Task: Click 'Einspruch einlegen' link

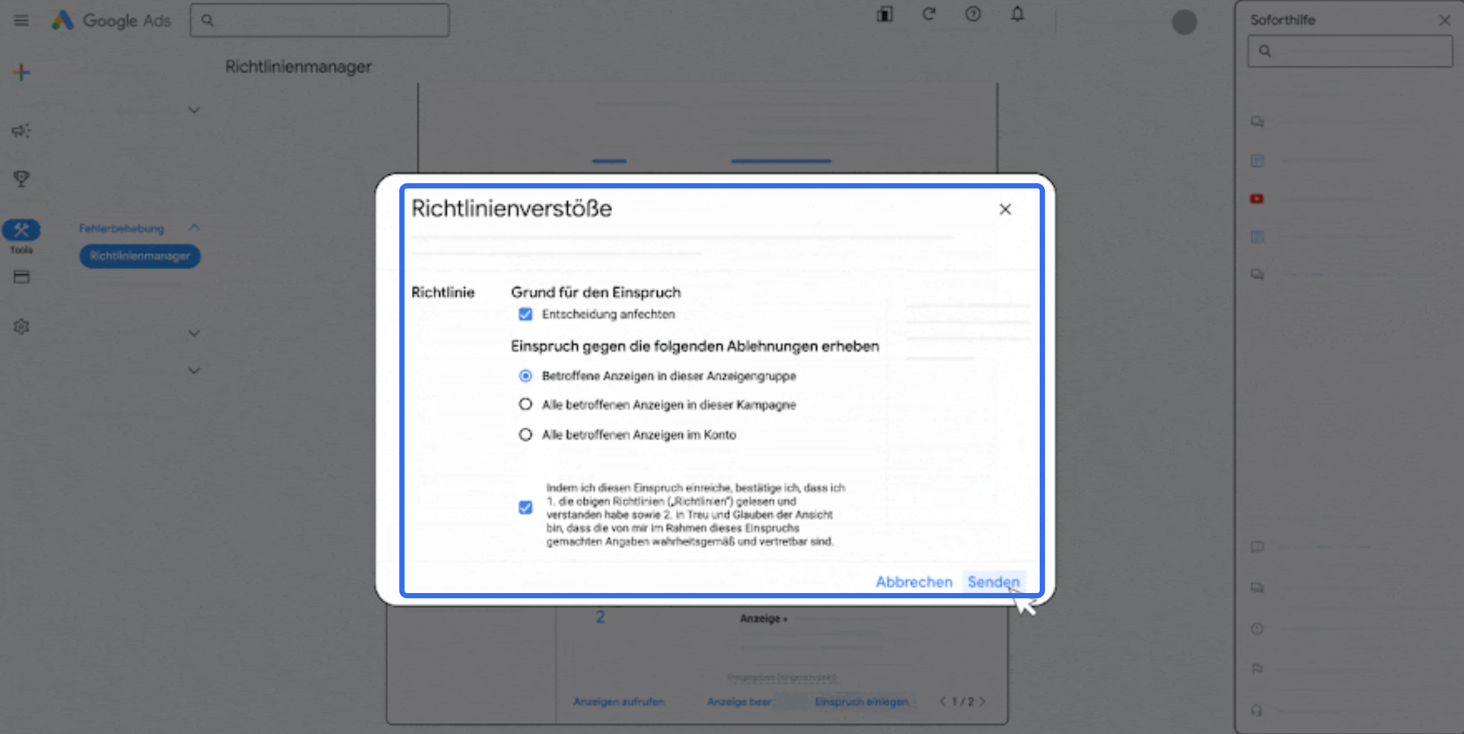Action: (x=862, y=702)
